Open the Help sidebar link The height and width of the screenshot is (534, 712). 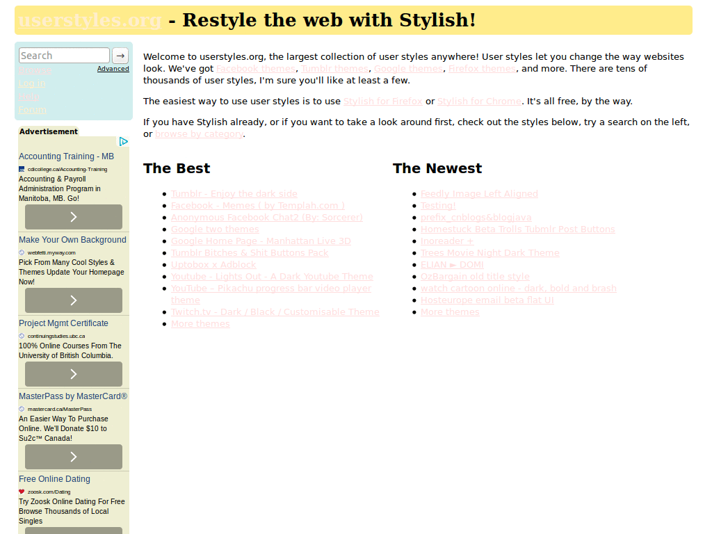29,97
